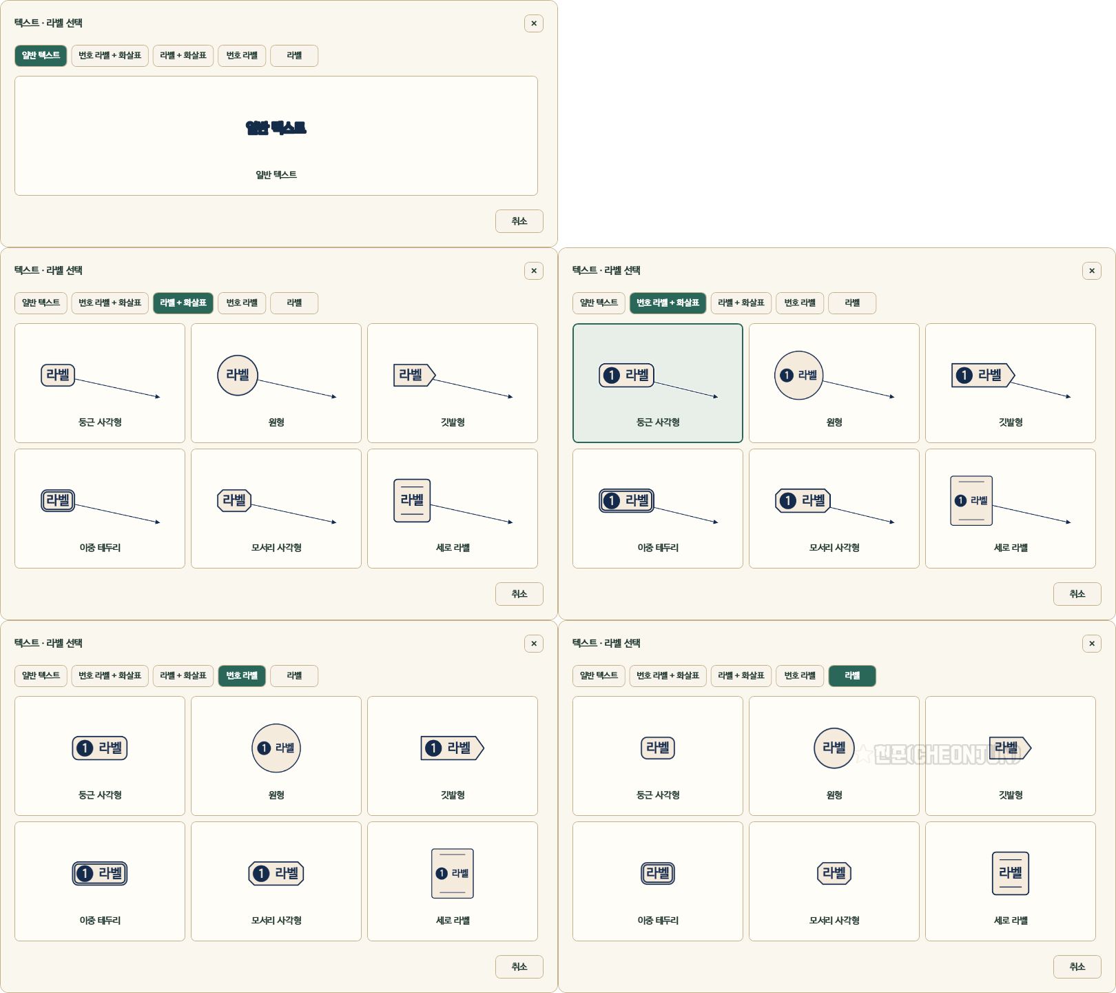Click 취소 in the 번호 라벨 + 화살표 dialog
Image resolution: width=1116 pixels, height=993 pixels.
click(1077, 594)
